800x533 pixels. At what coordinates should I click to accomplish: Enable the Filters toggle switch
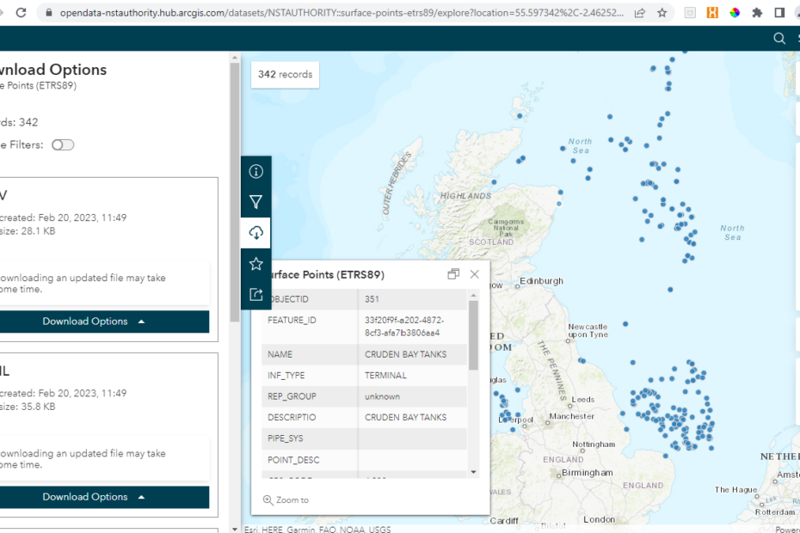[63, 145]
